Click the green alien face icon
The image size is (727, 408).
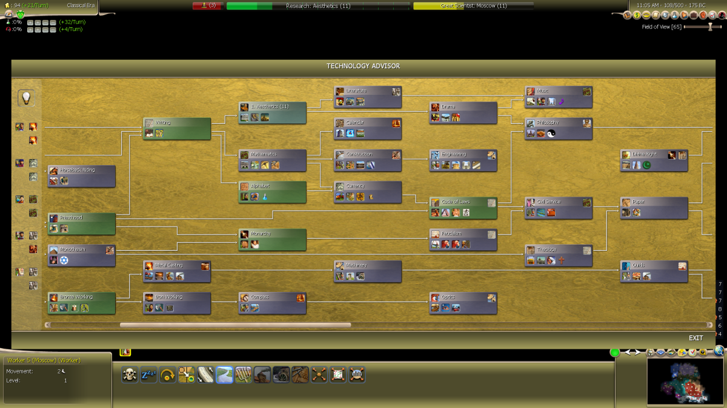tap(21, 13)
